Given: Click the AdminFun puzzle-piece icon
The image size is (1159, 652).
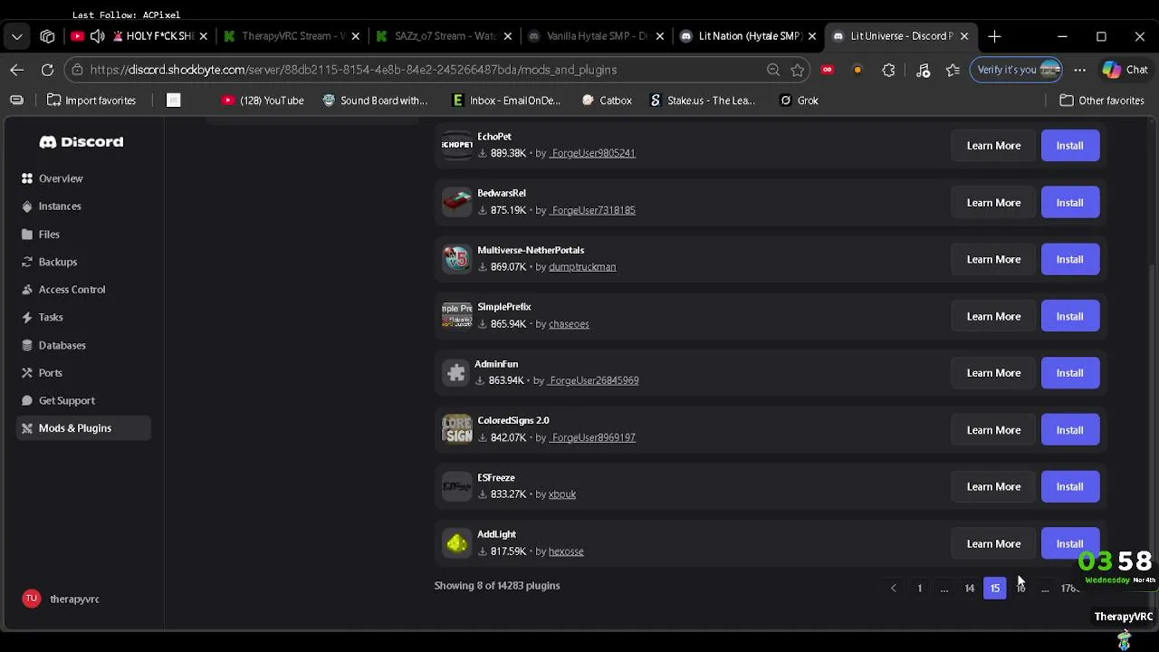Looking at the screenshot, I should pos(456,372).
